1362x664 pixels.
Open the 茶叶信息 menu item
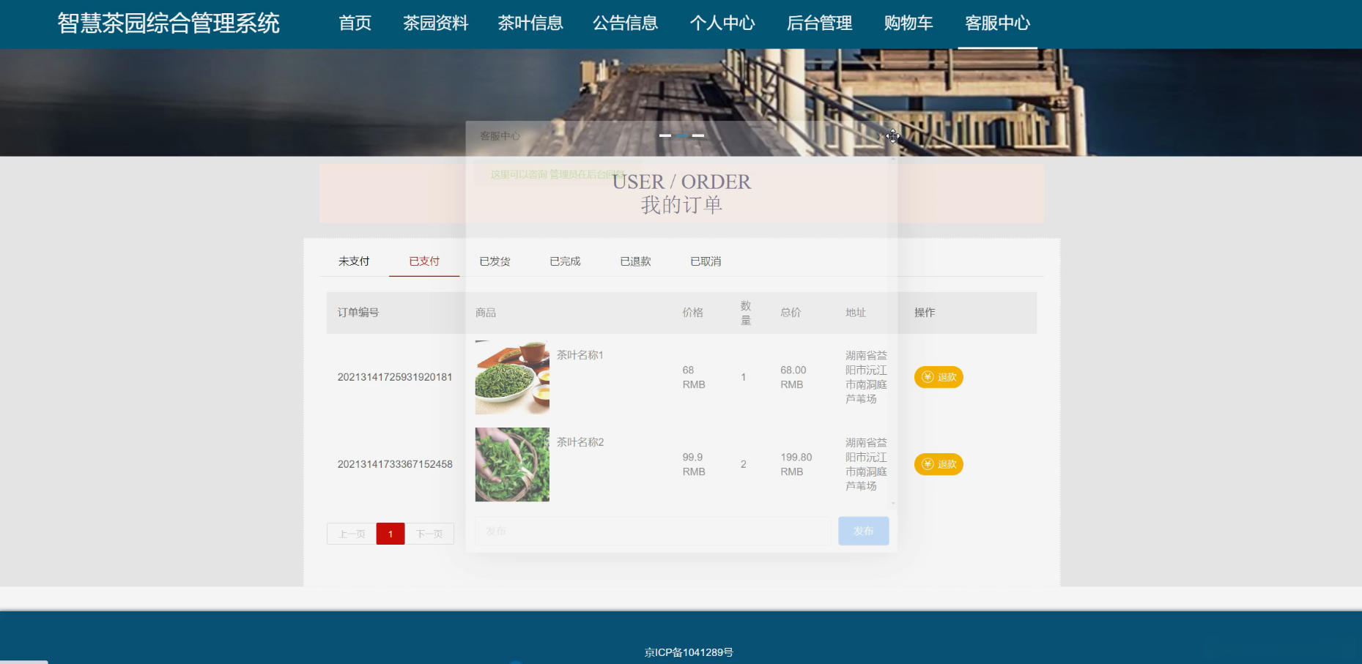coord(530,23)
